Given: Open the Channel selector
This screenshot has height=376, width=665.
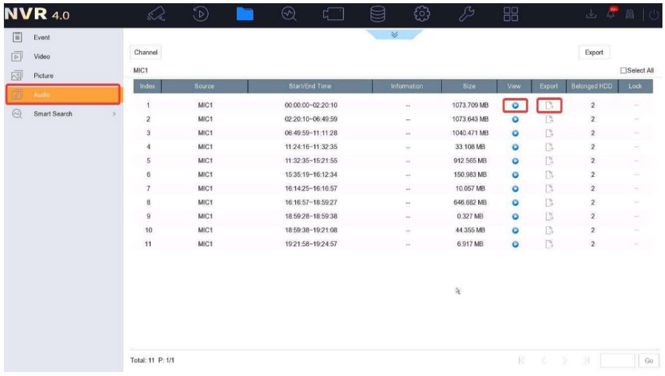Looking at the screenshot, I should [x=146, y=51].
